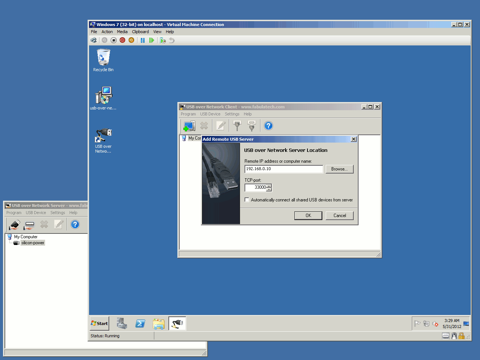Click the Disconnect device toolbar icon
The image size is (480, 360).
coord(252,126)
